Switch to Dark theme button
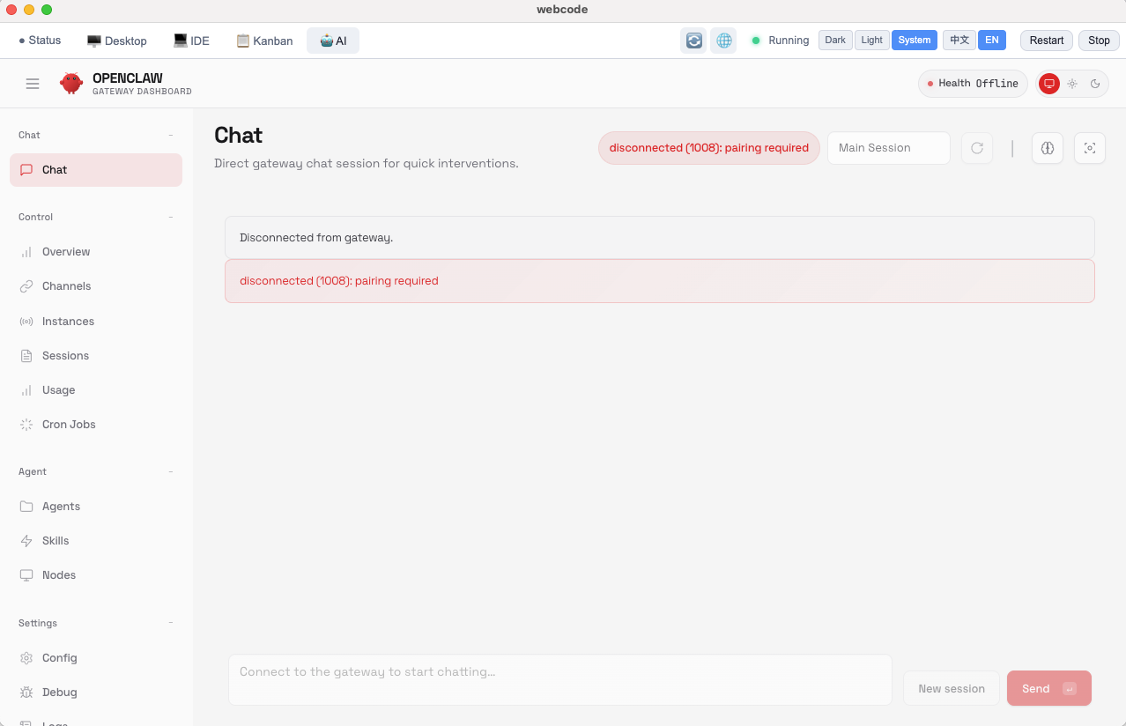Viewport: 1126px width, 726px height. pyautogui.click(x=835, y=41)
